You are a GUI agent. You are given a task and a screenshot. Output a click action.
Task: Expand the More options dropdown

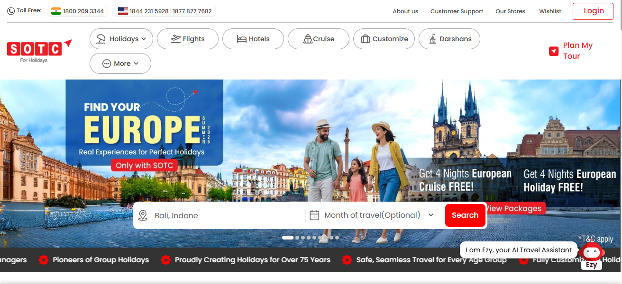[x=120, y=63]
